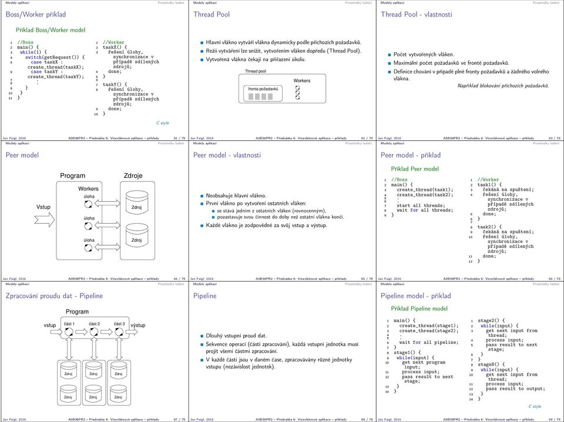Click the page number 61 / 79

pyautogui.click(x=179, y=138)
